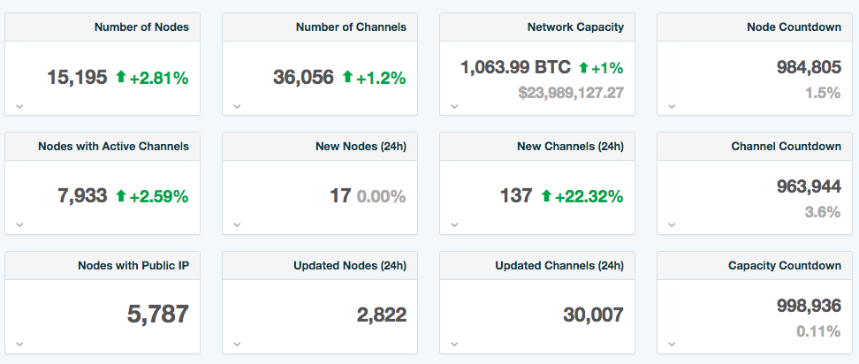The image size is (859, 364).
Task: Expand chevron in Channel Countdown card
Action: click(x=672, y=224)
